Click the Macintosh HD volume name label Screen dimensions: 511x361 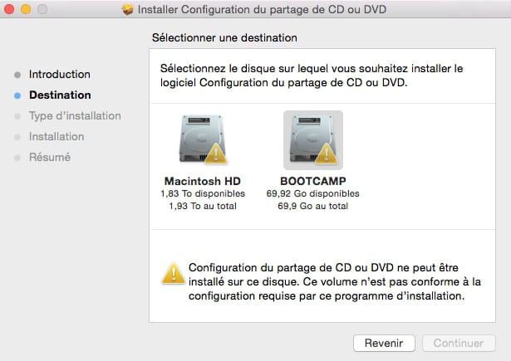[203, 181]
